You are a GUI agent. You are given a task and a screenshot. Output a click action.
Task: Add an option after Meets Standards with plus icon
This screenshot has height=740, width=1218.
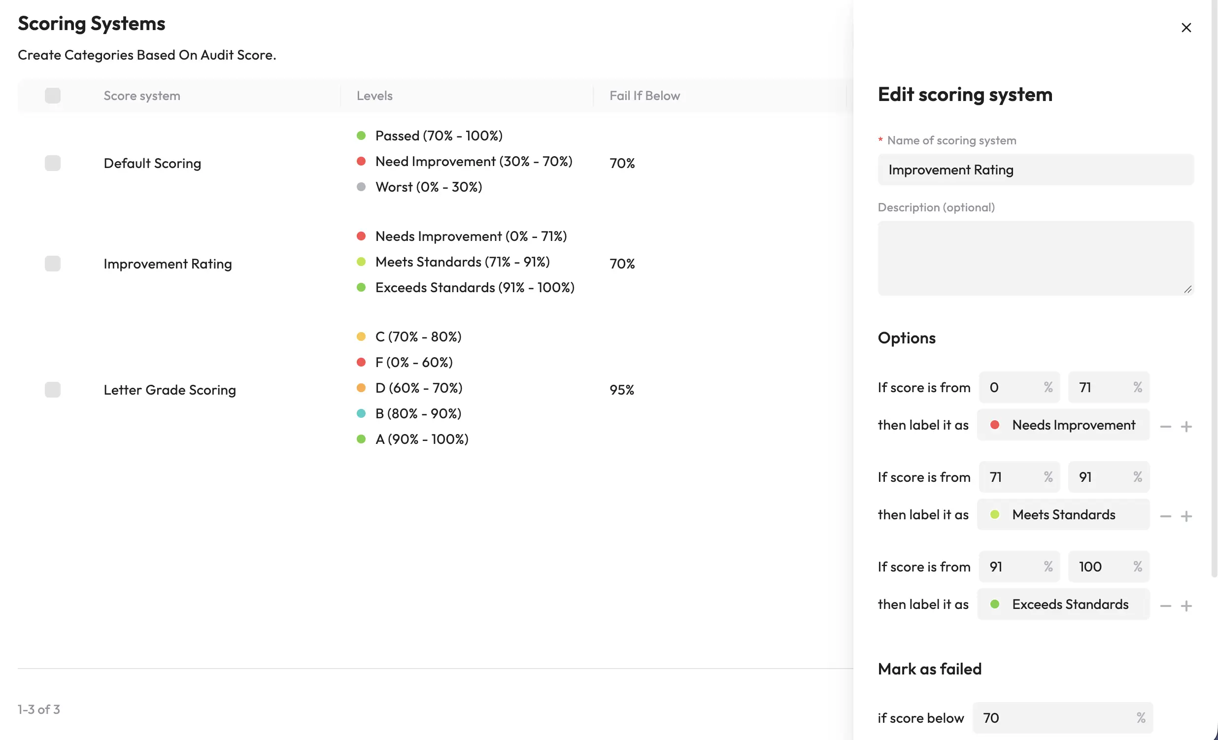click(1186, 516)
